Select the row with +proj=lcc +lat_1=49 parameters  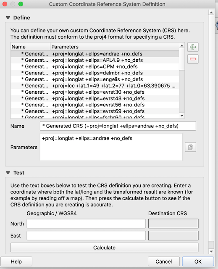(95, 86)
